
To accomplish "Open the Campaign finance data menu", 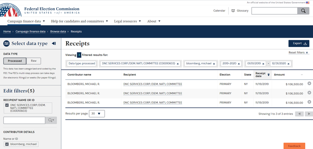I will [26, 21].
